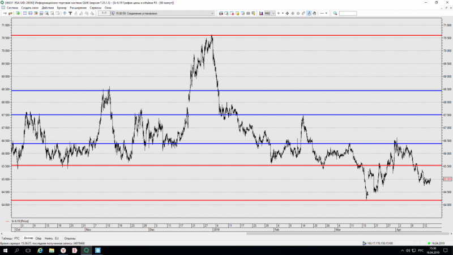Screen dimensions: 453x255
Task: Click the blue info icon beside T
Action: pyautogui.click(x=65, y=13)
